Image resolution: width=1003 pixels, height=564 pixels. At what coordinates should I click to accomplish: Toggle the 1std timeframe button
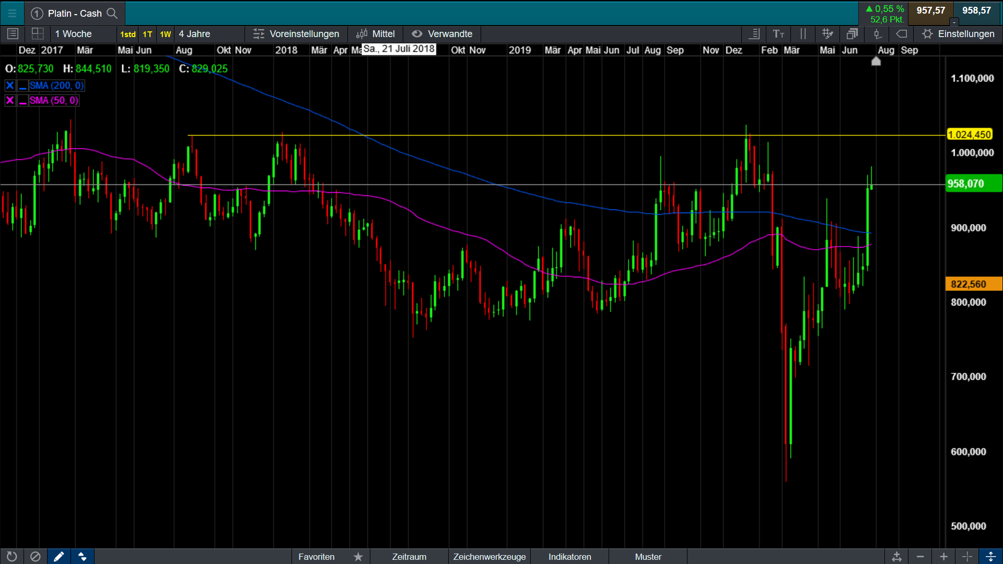[x=128, y=34]
